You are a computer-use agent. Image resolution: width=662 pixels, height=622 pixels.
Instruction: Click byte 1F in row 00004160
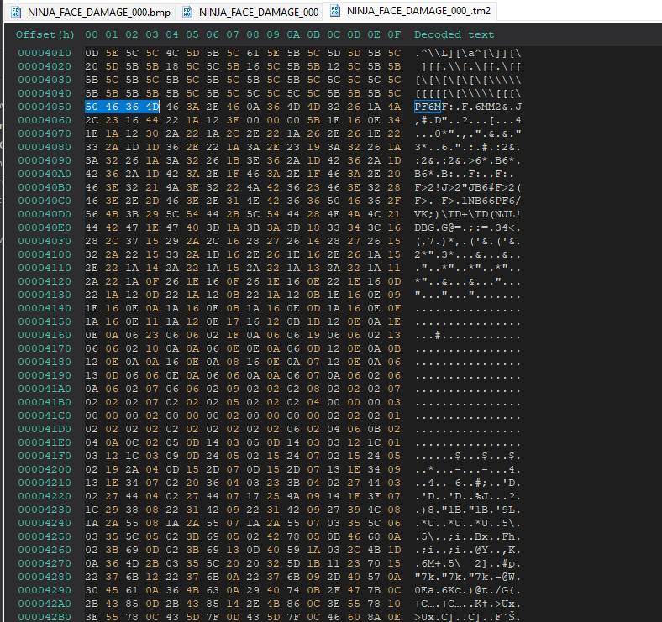point(233,335)
